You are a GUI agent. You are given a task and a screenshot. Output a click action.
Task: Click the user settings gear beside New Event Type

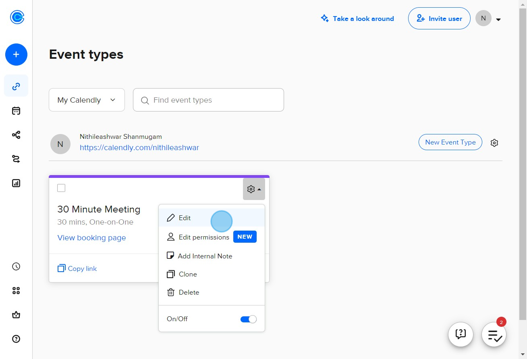pos(494,142)
